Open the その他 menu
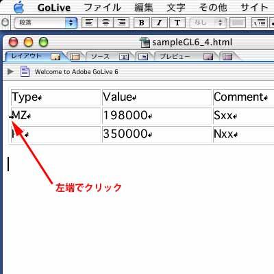Viewport: 274px width, 274px height. click(x=213, y=8)
